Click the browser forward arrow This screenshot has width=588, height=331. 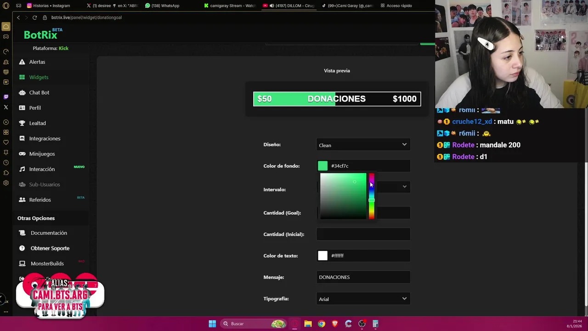point(26,17)
